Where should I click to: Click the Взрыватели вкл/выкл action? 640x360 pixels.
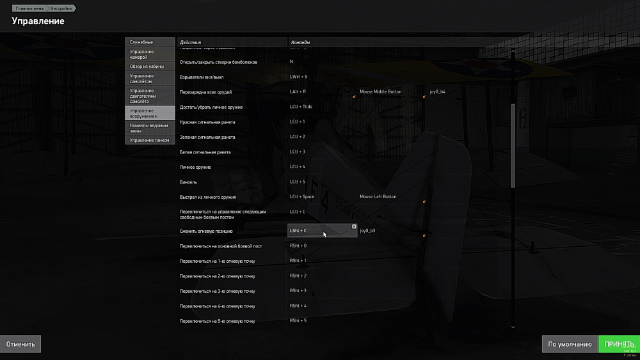click(x=201, y=77)
